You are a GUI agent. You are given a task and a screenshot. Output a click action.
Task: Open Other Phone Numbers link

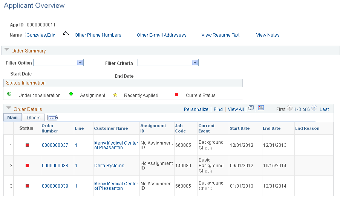pyautogui.click(x=98, y=35)
